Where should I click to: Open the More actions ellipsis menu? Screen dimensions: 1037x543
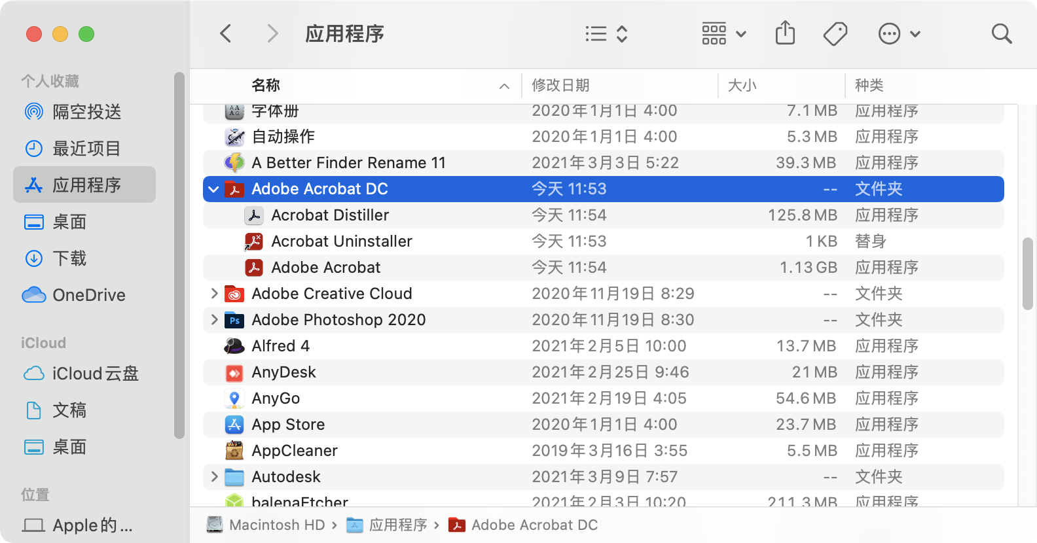(x=899, y=34)
